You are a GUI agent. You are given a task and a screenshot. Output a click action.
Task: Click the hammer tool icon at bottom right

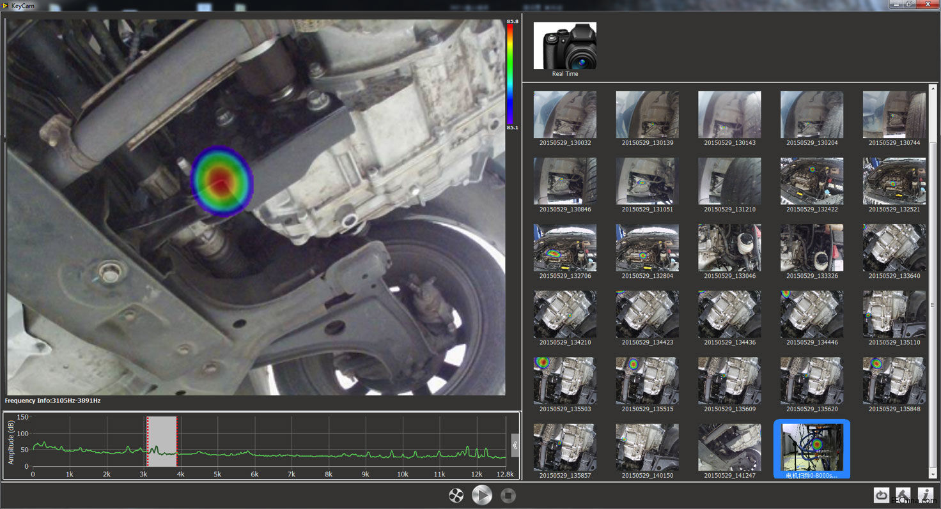(x=903, y=495)
